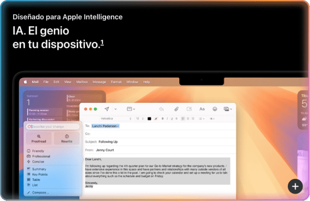Open the emoji picker smiley icon
This screenshot has height=201, width=310.
[215, 109]
